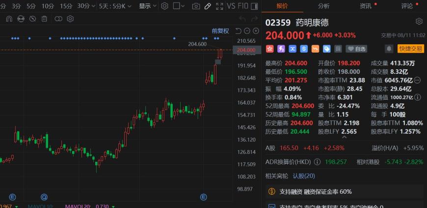The height and width of the screenshot is (208, 427).
Task: Click info icon beside ADR换算价(HKD)
Action: click(x=317, y=162)
